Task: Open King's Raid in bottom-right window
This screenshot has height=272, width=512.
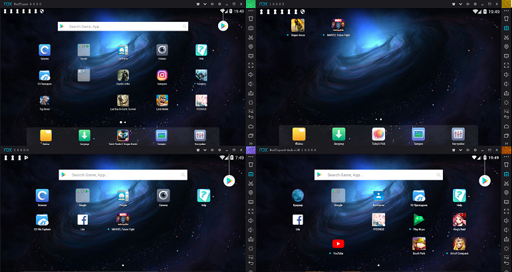Action: pyautogui.click(x=459, y=219)
